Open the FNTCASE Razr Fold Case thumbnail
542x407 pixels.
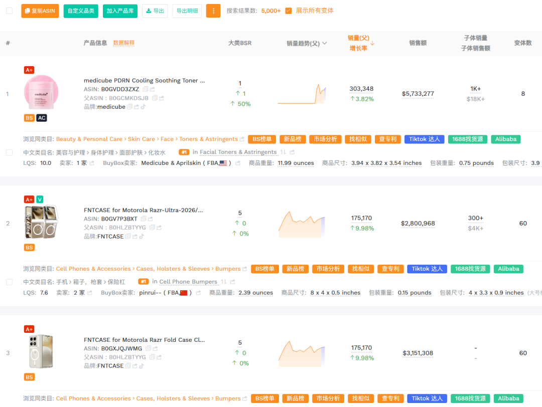(41, 351)
